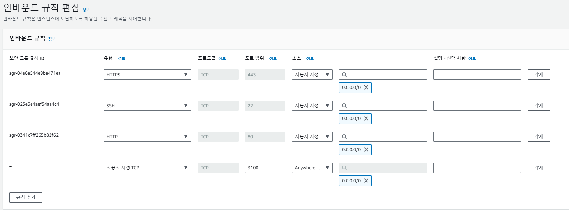Open 정보 link beside 프로토콜 header
Screen dimensions: 569x210
(x=222, y=58)
